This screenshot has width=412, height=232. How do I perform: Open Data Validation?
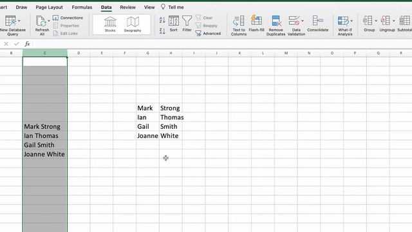(296, 26)
